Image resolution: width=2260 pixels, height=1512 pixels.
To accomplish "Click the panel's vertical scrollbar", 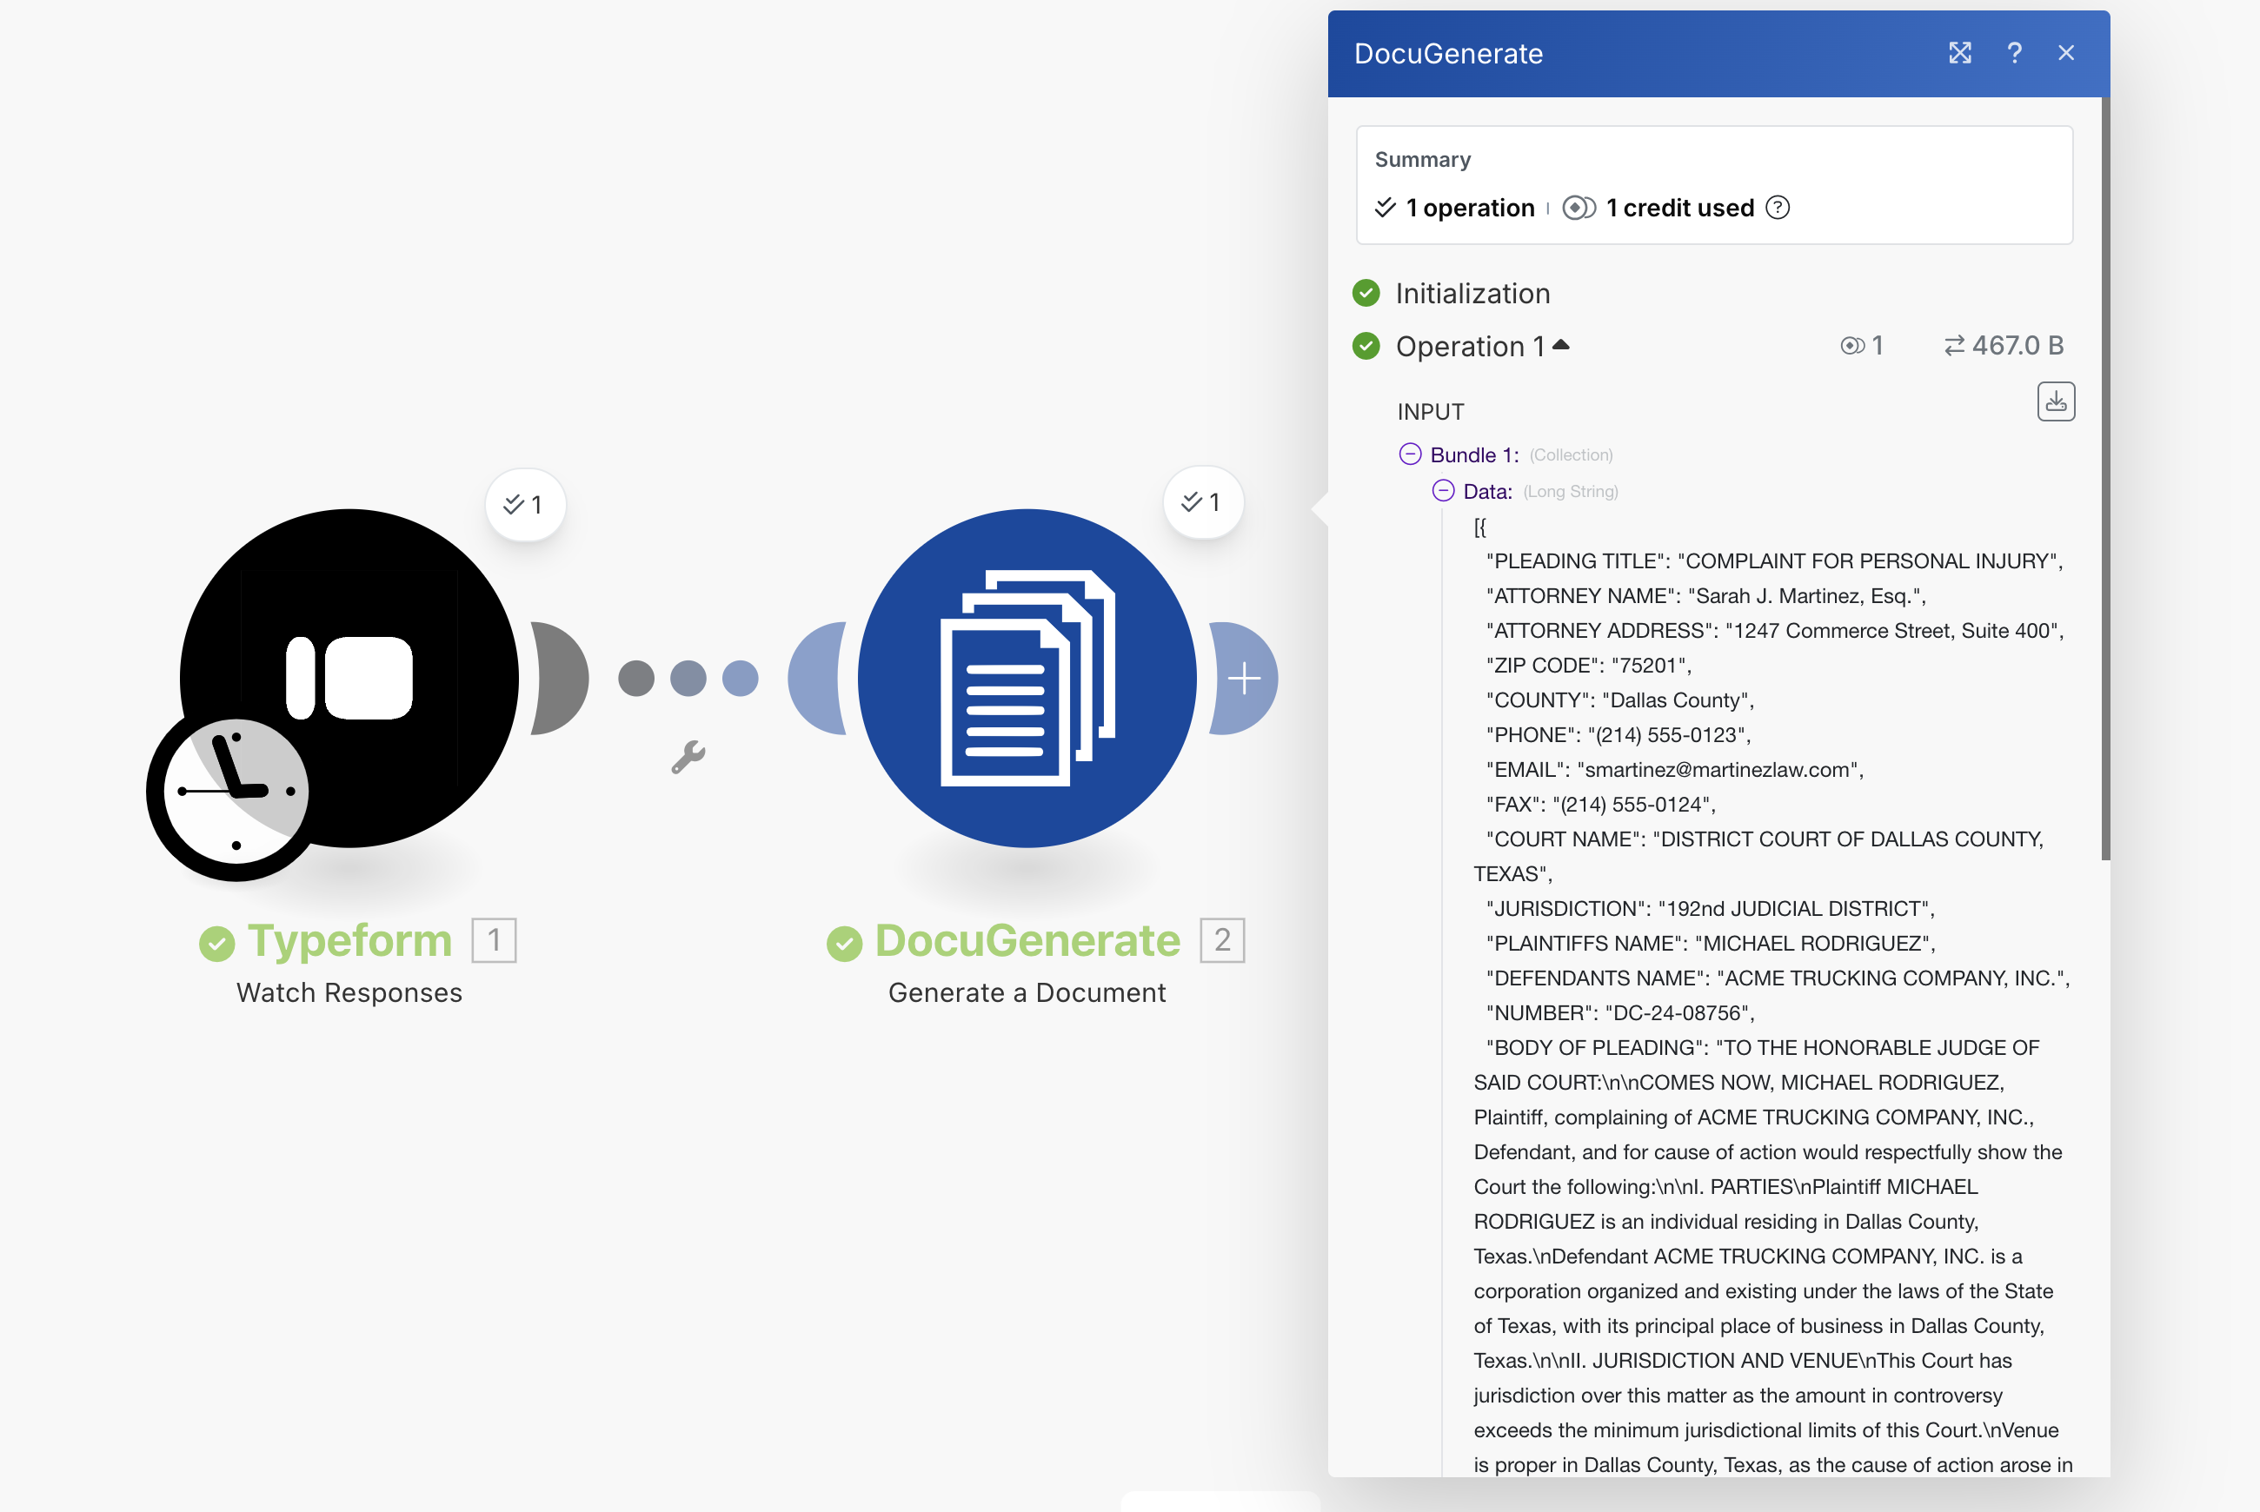I will 2105,477.
